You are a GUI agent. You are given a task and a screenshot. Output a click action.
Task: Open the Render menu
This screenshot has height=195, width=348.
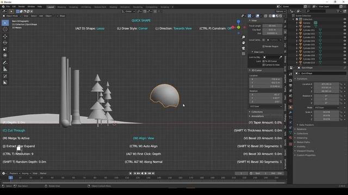[x=22, y=6]
